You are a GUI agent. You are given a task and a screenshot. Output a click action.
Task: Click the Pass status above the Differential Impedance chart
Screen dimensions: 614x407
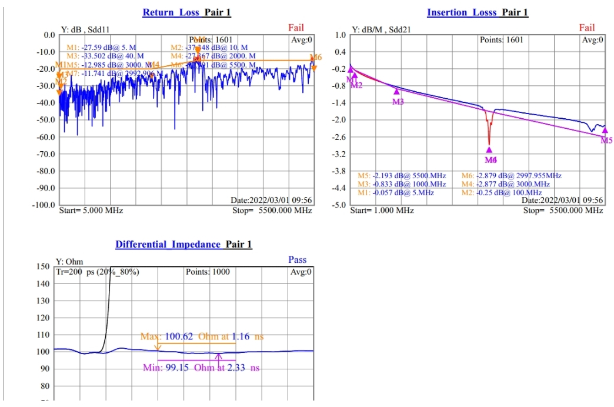298,259
